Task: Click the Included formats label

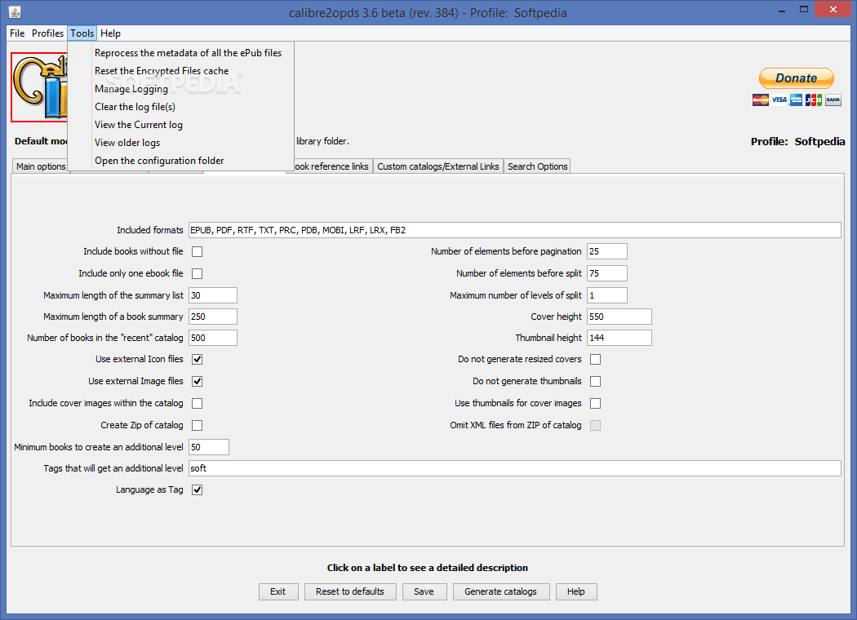Action: click(x=149, y=230)
